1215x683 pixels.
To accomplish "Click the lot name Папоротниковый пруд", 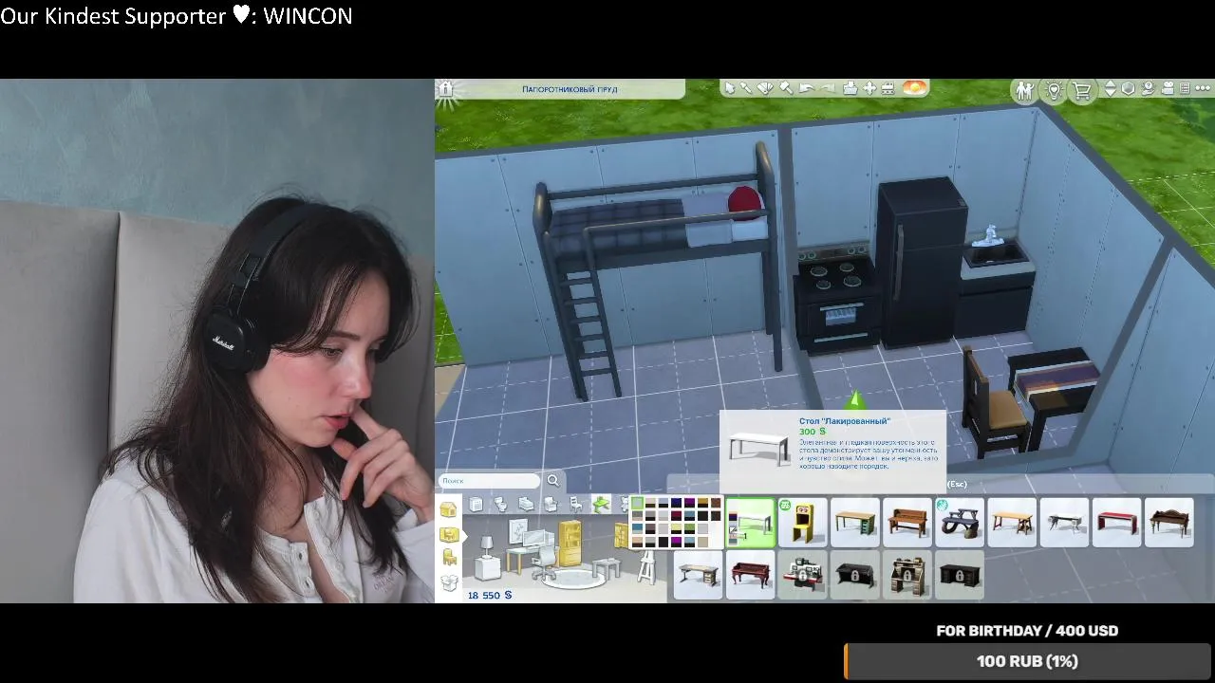I will [x=570, y=89].
